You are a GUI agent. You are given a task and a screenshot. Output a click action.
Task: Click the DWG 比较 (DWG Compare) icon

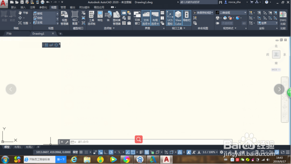[283, 18]
